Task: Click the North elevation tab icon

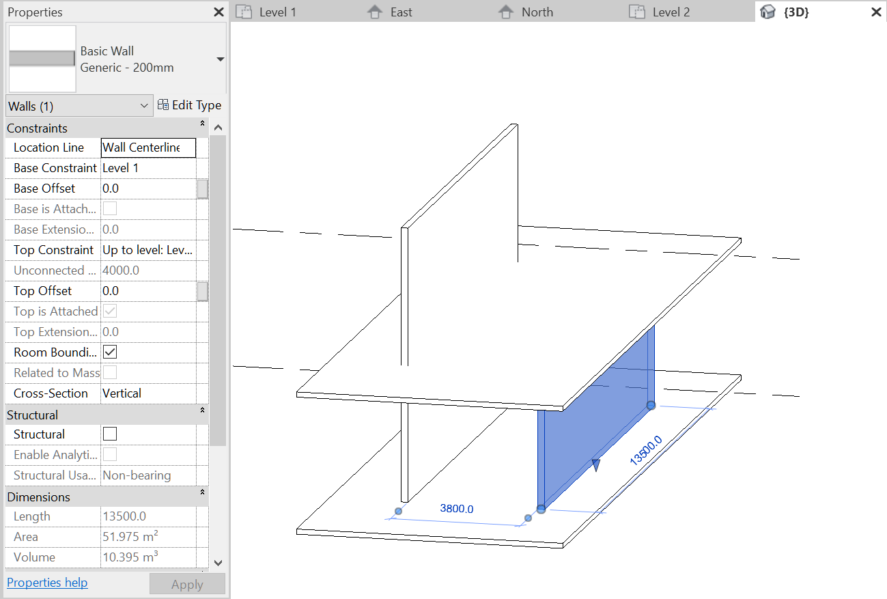Action: click(x=505, y=12)
